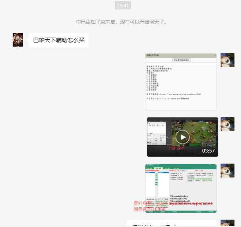Image resolution: width=241 pixels, height=227 pixels.
Task: Click the system notice 你已添加了宋志威
Action: (121, 22)
